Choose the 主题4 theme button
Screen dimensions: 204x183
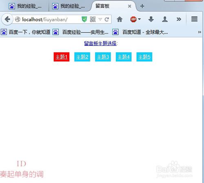124,57
